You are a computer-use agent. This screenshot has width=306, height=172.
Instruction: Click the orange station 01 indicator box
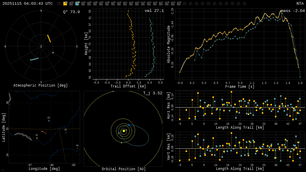(65, 4)
